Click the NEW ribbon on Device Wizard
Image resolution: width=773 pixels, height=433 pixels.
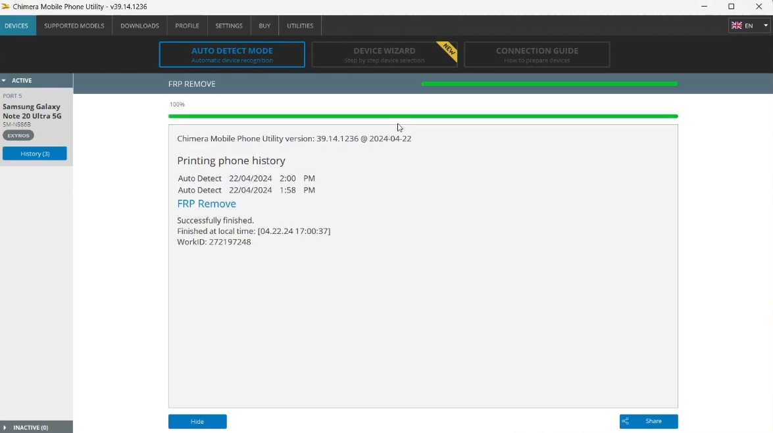coord(448,50)
